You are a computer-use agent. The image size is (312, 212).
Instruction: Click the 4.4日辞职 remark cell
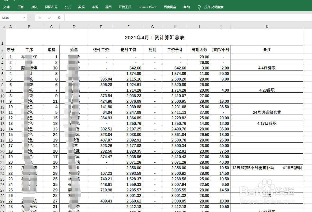pyautogui.click(x=267, y=68)
